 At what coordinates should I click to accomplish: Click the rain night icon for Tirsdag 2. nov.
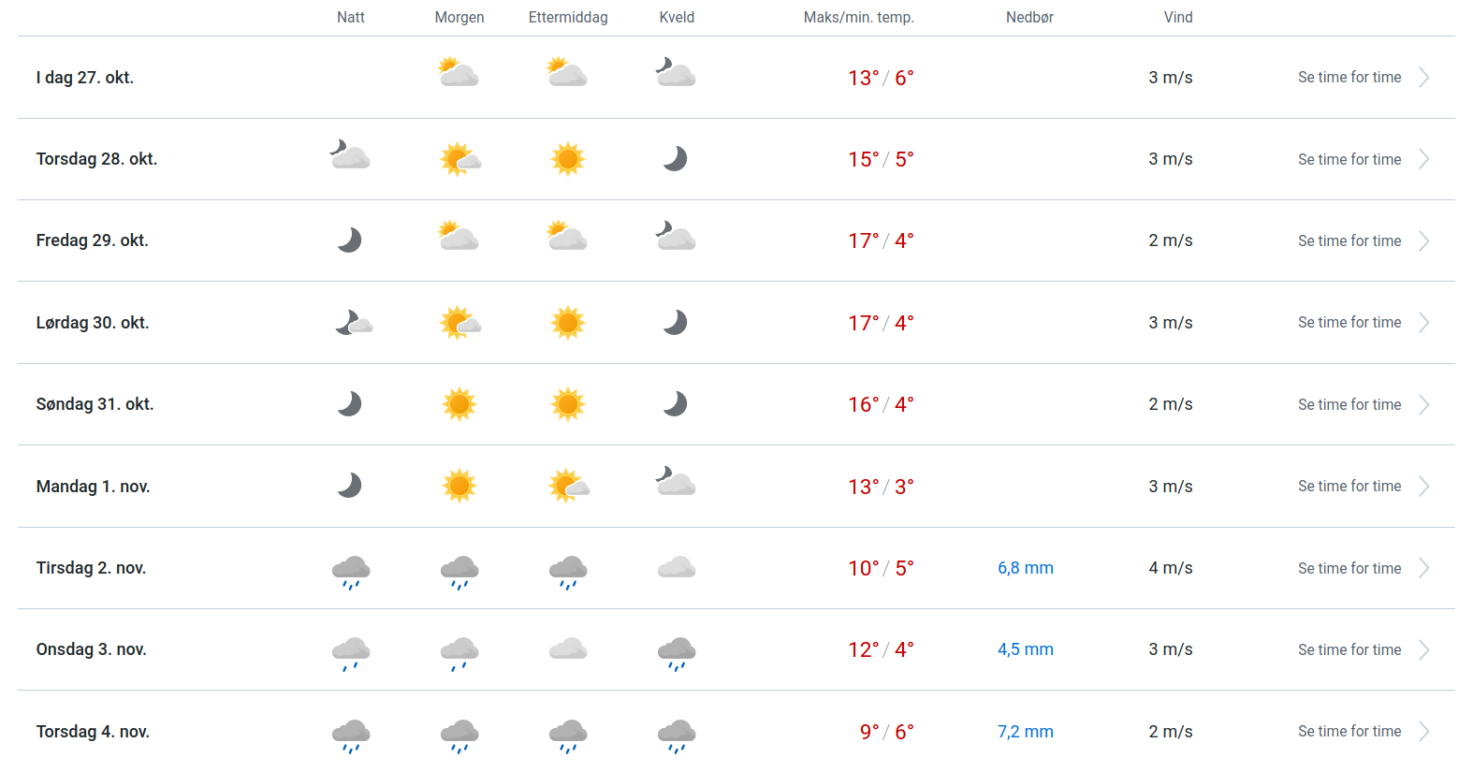point(351,570)
